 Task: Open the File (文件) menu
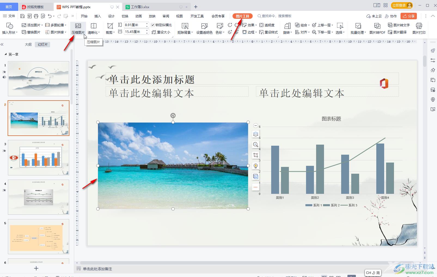tap(9, 16)
